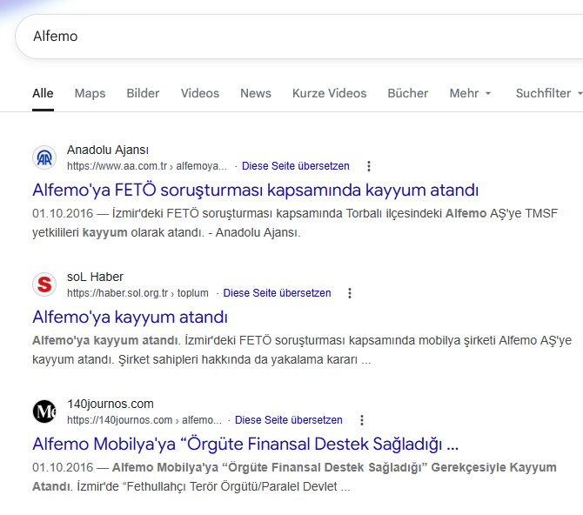Open the Suchfilter dropdown
The height and width of the screenshot is (515, 583).
[x=549, y=93]
